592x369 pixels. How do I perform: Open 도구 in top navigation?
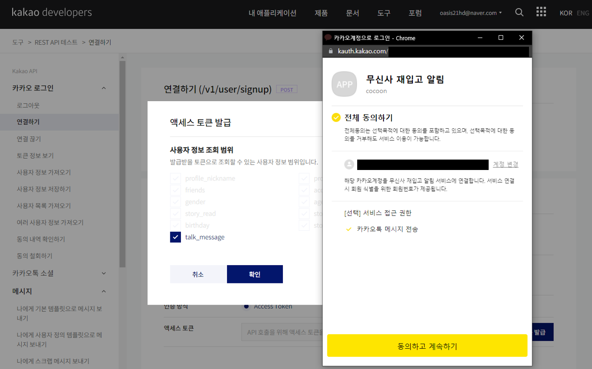tap(383, 13)
